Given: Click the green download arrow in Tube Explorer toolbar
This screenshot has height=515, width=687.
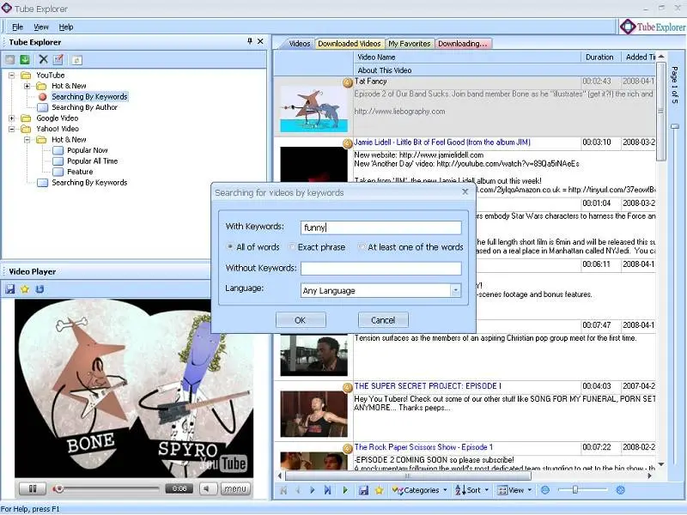Looking at the screenshot, I should [25, 59].
